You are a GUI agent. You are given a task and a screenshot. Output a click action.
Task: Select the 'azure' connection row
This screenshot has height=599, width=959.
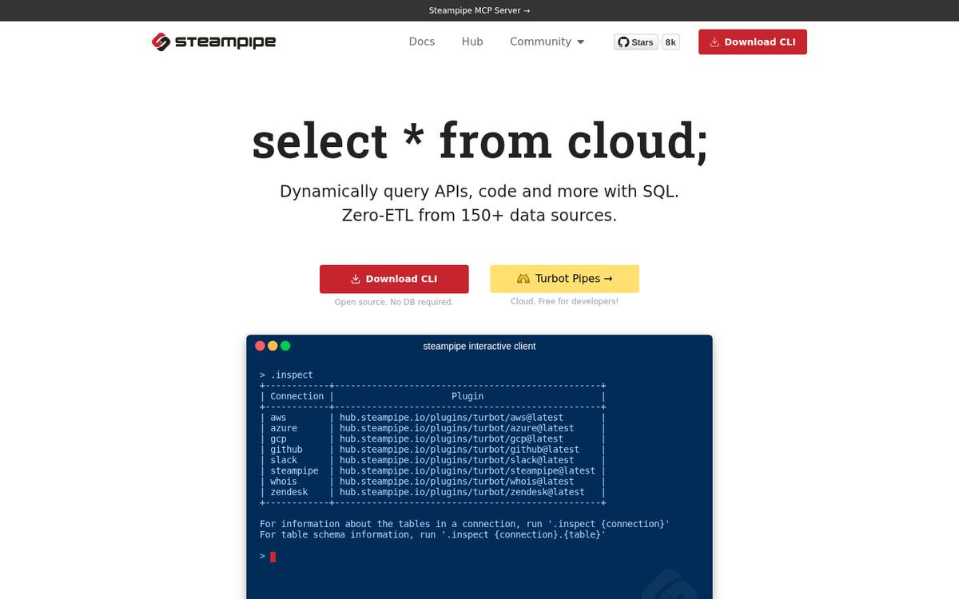tap(432, 428)
